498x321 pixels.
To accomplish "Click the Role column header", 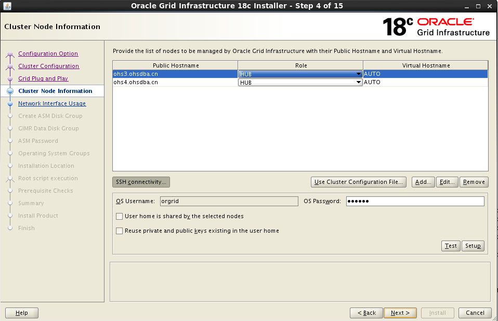I will (x=300, y=65).
